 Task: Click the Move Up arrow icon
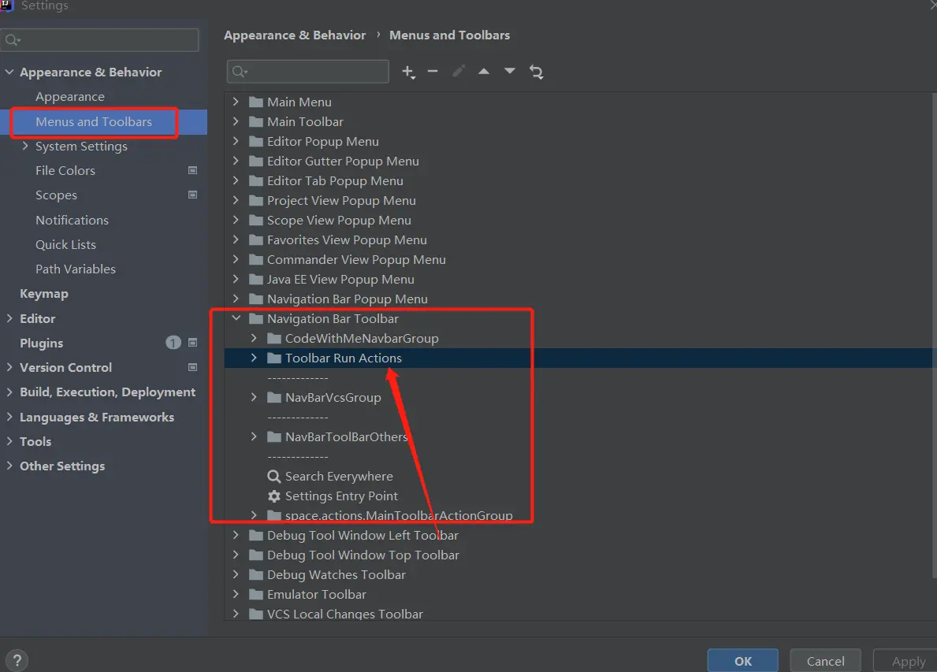pyautogui.click(x=484, y=72)
